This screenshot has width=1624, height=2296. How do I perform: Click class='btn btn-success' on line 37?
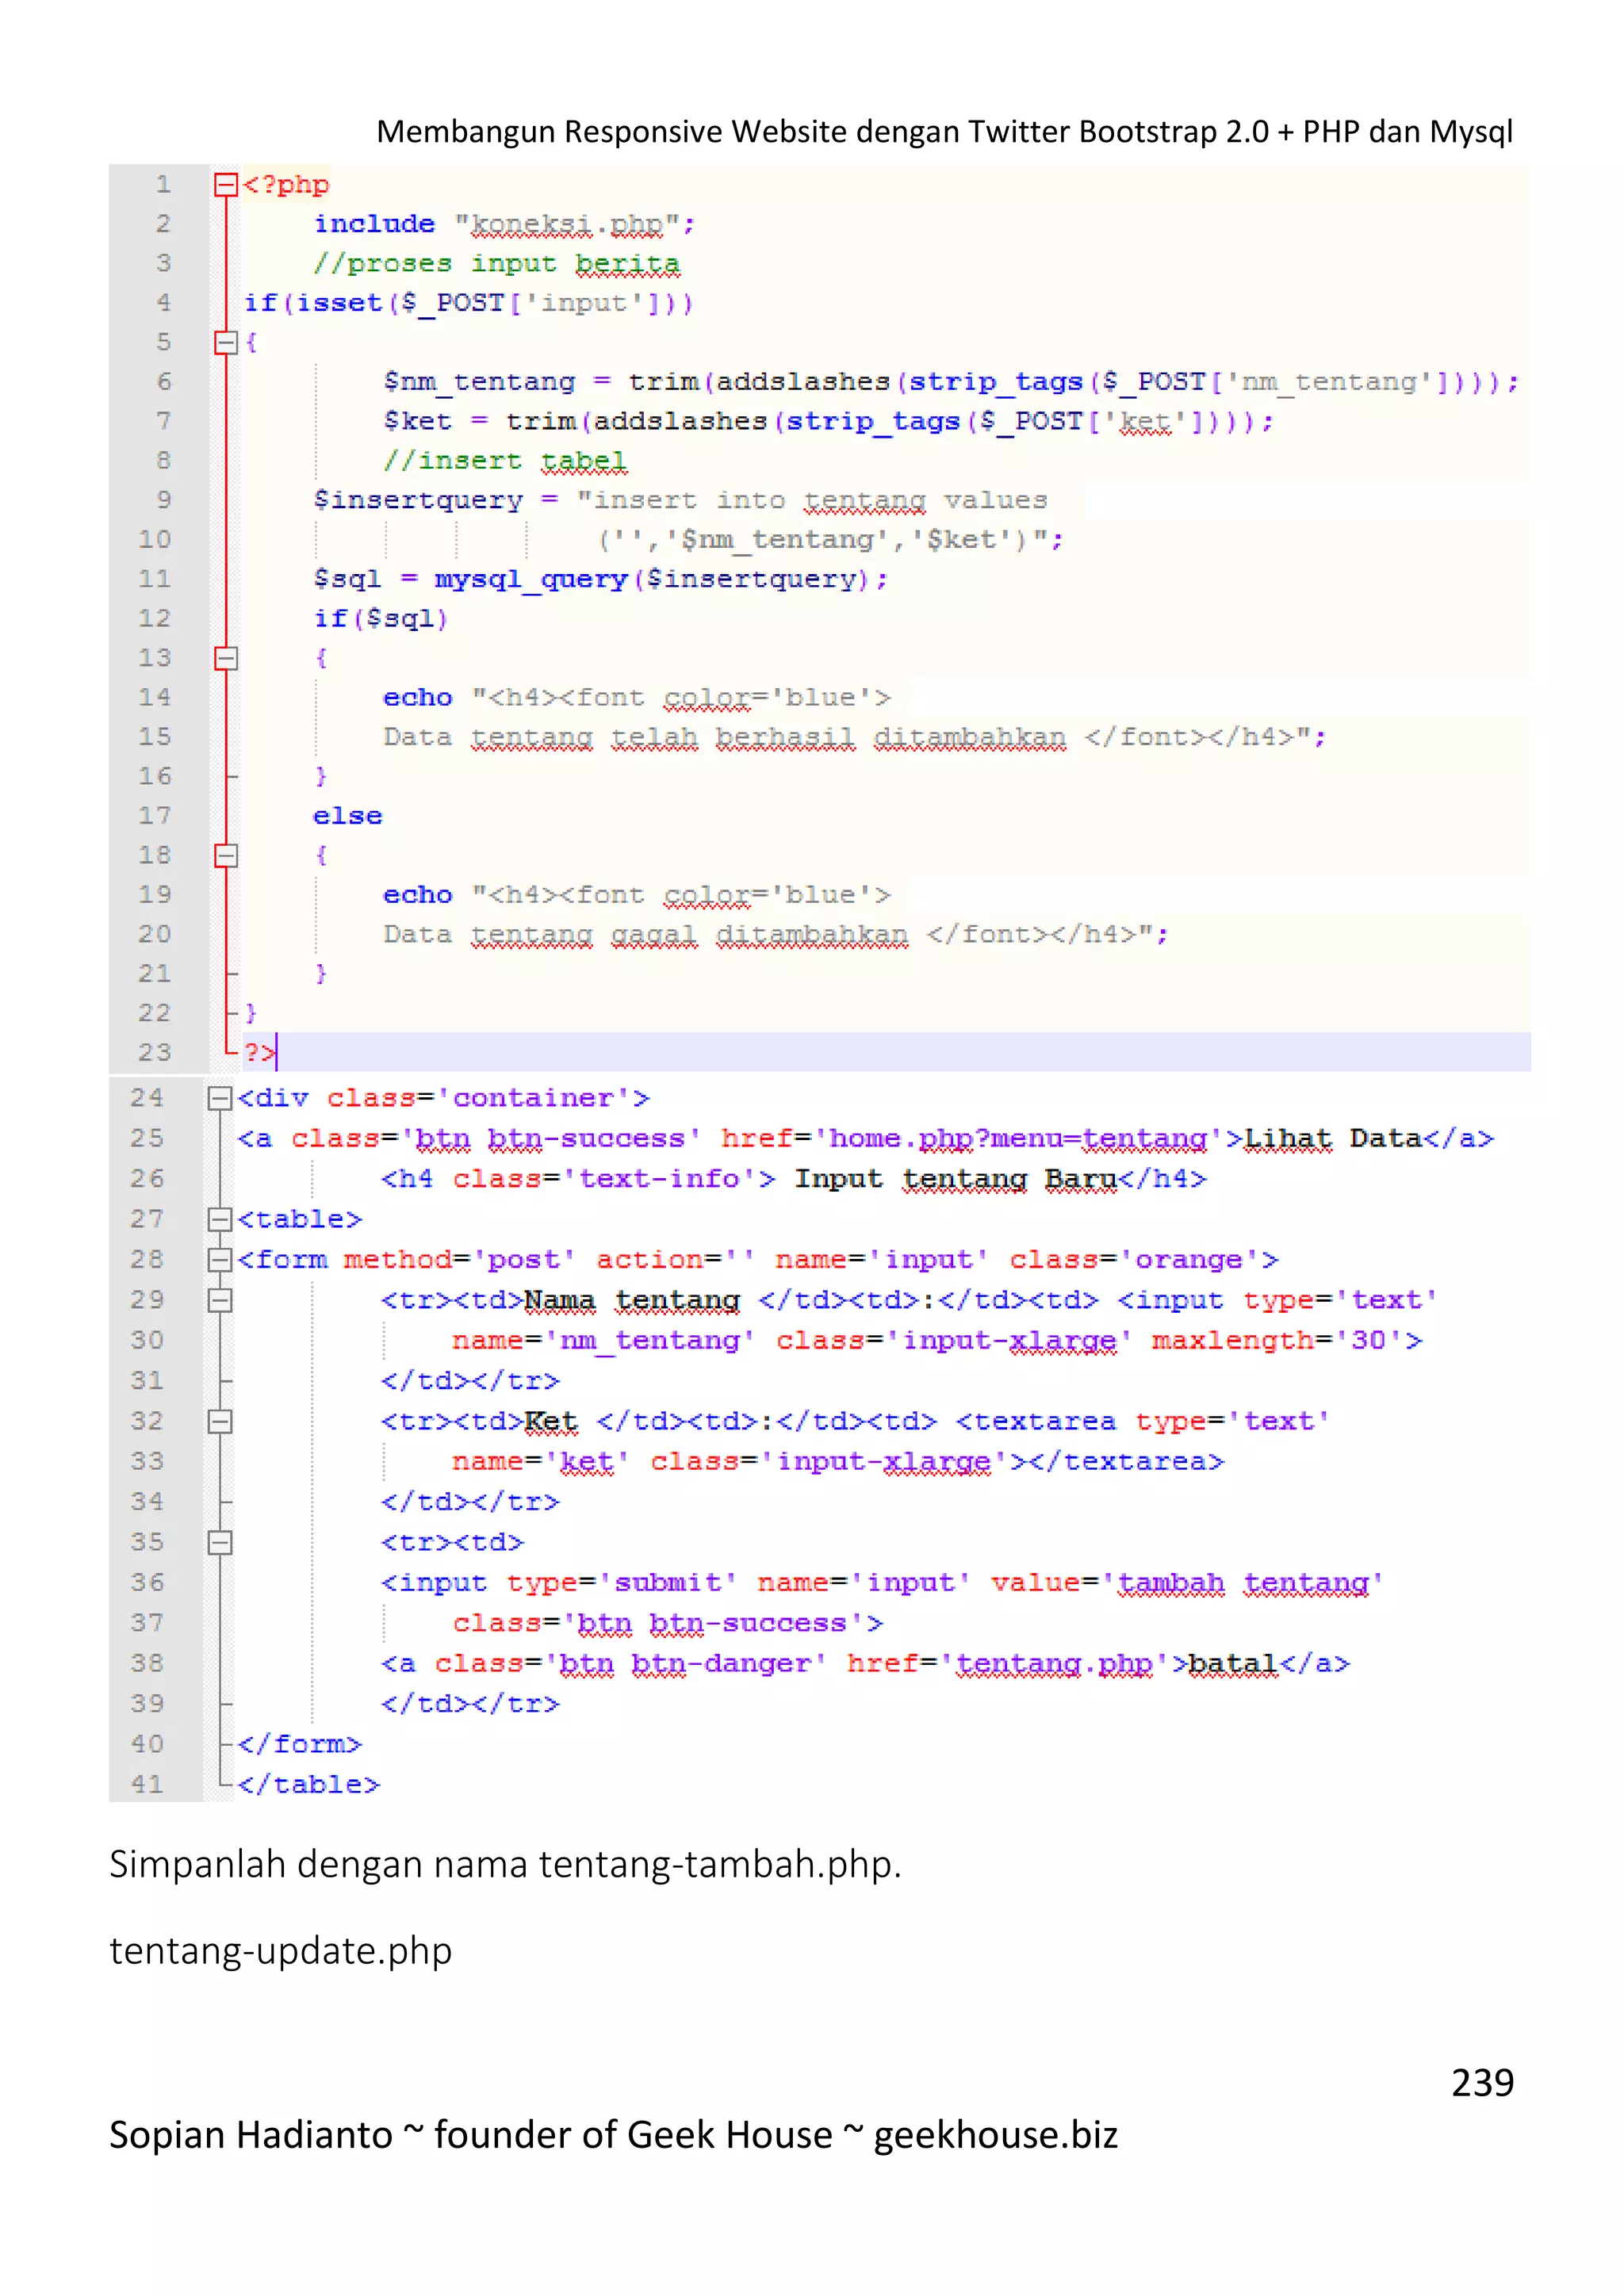pos(659,1623)
